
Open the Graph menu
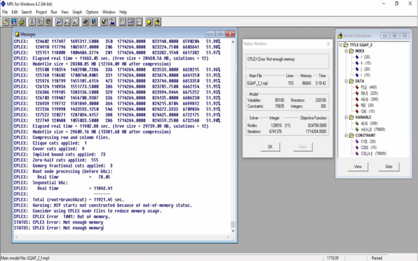pyautogui.click(x=77, y=12)
